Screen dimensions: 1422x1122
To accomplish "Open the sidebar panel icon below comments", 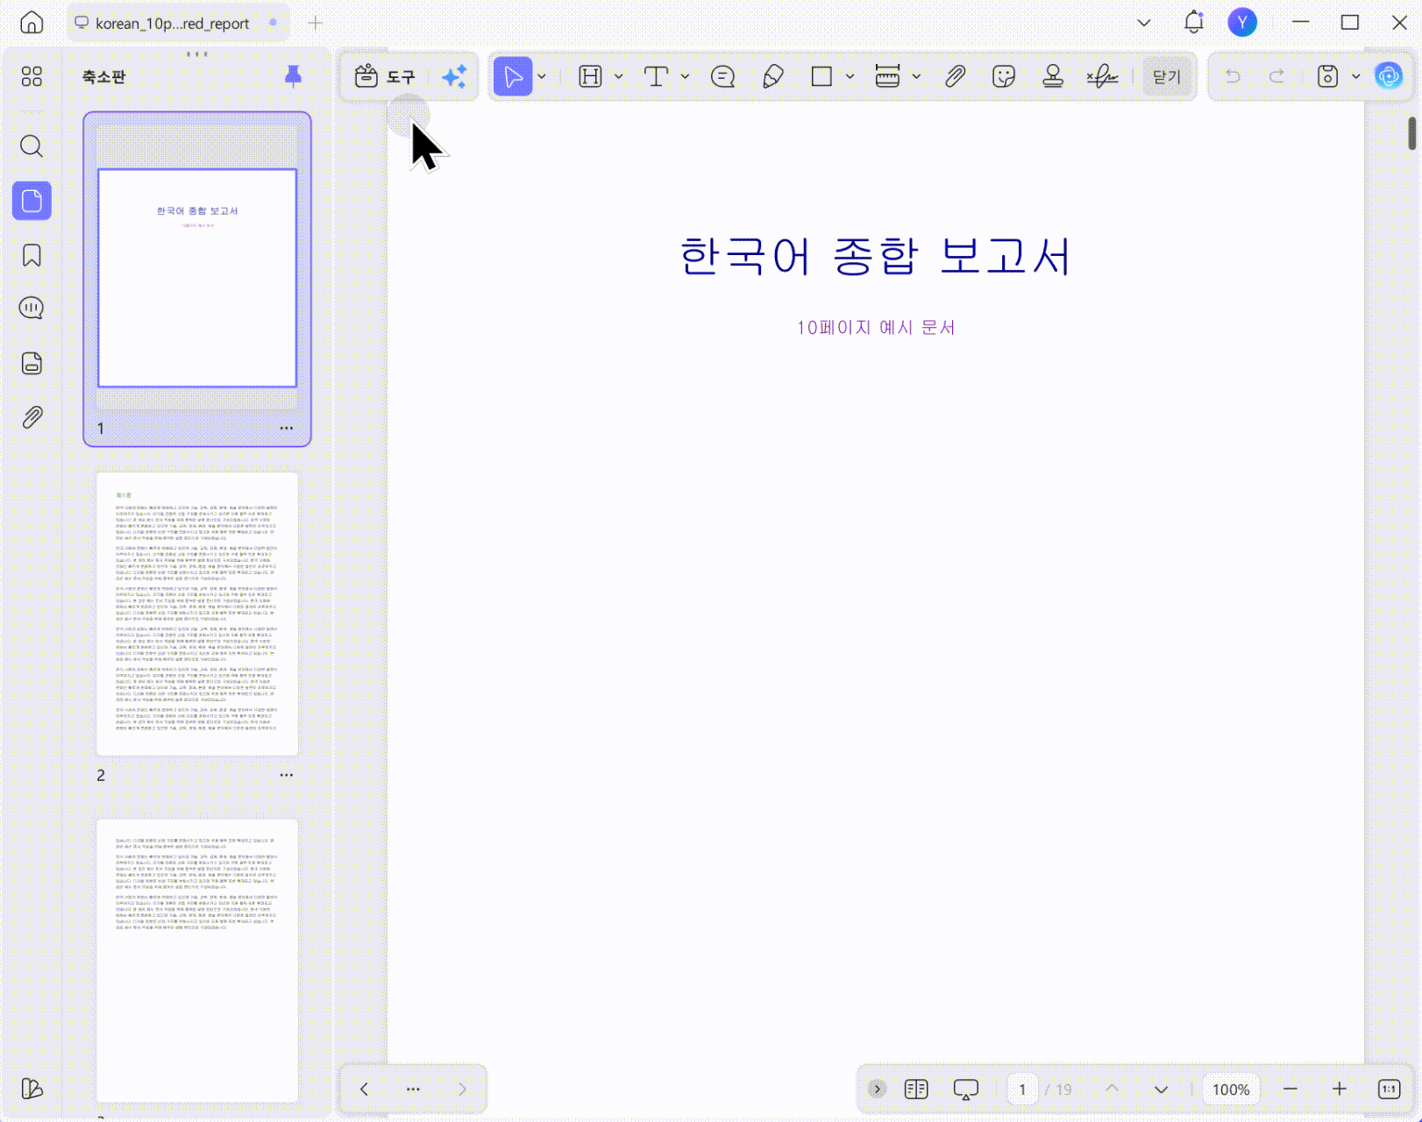I will [32, 363].
